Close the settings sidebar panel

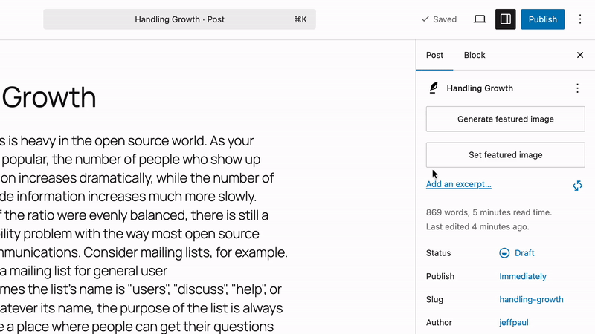(x=580, y=55)
